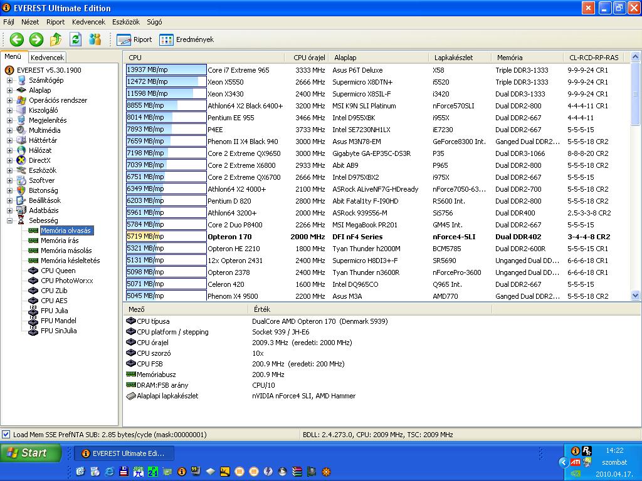Click the Eredmények toolbar button
Image resolution: width=642 pixels, height=481 pixels.
coord(187,39)
